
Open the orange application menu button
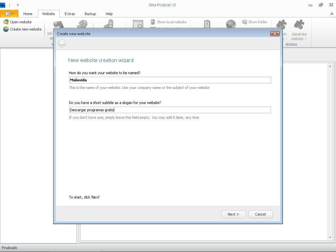pos(9,14)
